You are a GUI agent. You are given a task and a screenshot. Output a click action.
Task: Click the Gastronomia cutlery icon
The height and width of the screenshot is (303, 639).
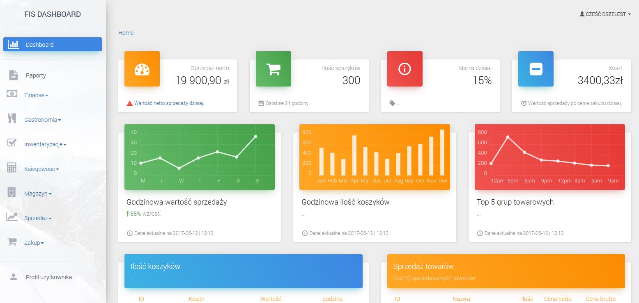12,118
